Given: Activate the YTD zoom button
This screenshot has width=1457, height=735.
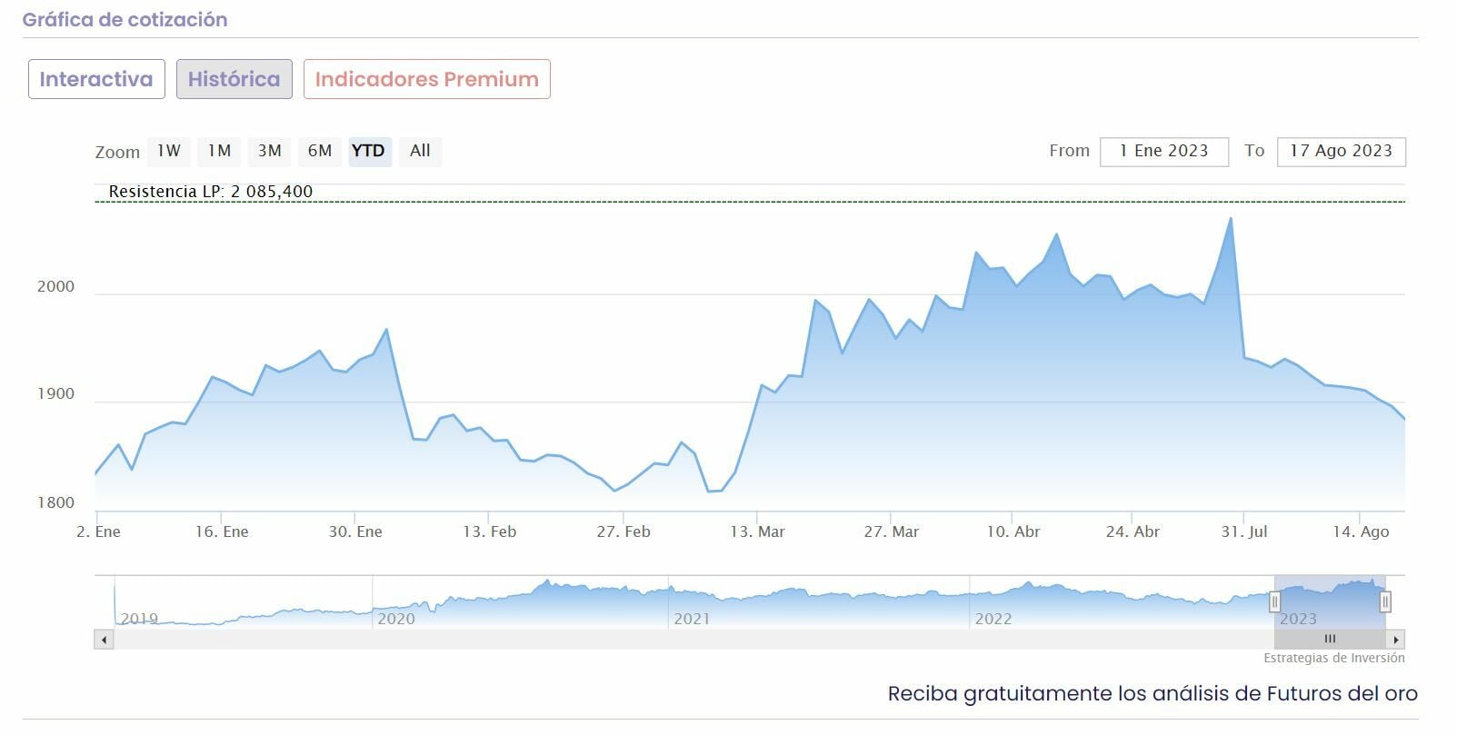Looking at the screenshot, I should (x=369, y=151).
